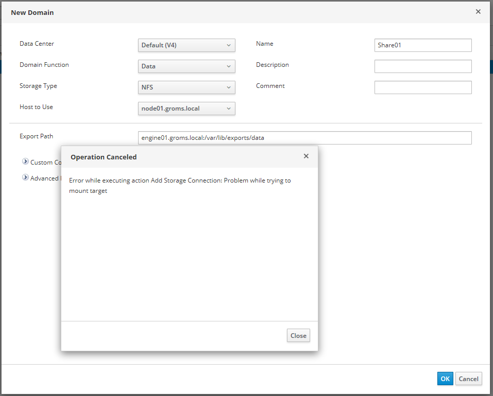This screenshot has width=493, height=396.
Task: Focus the Description text field
Action: (422, 66)
